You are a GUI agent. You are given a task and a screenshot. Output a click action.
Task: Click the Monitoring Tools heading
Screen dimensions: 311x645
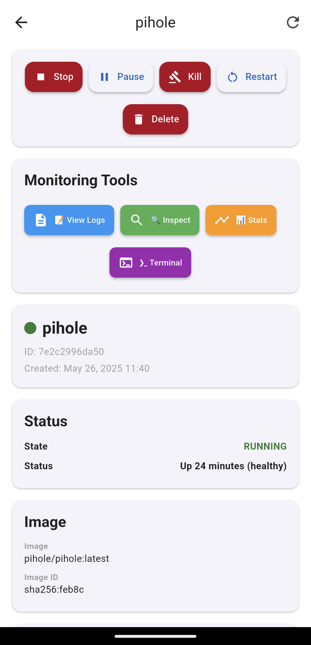tap(81, 180)
